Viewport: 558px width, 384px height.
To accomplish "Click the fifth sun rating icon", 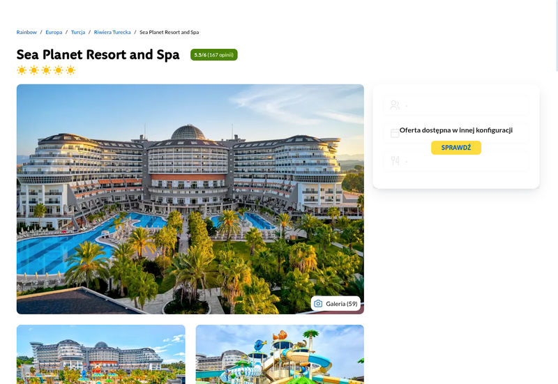I will coord(71,70).
